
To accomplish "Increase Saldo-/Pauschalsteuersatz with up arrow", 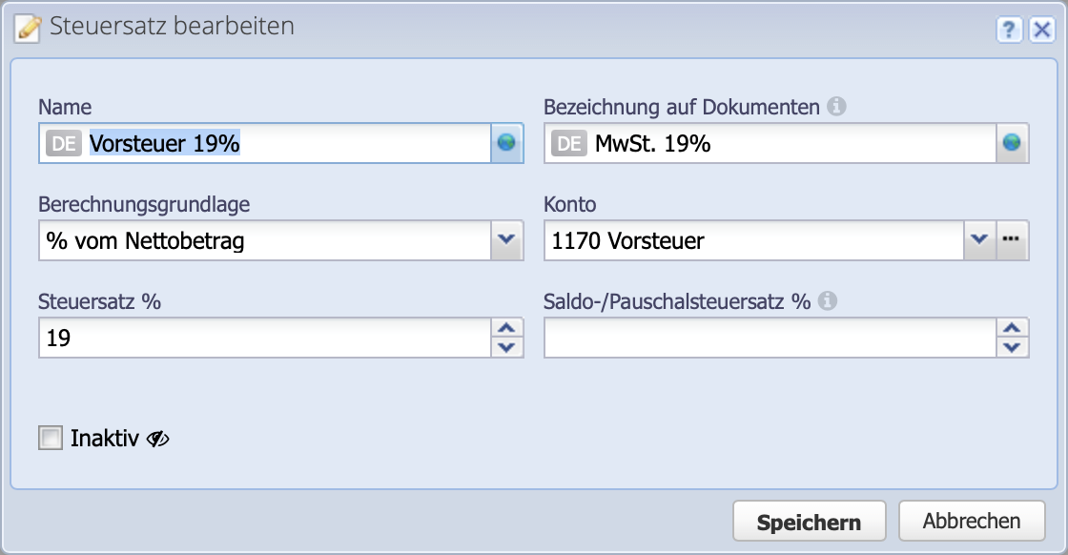I will (1013, 327).
